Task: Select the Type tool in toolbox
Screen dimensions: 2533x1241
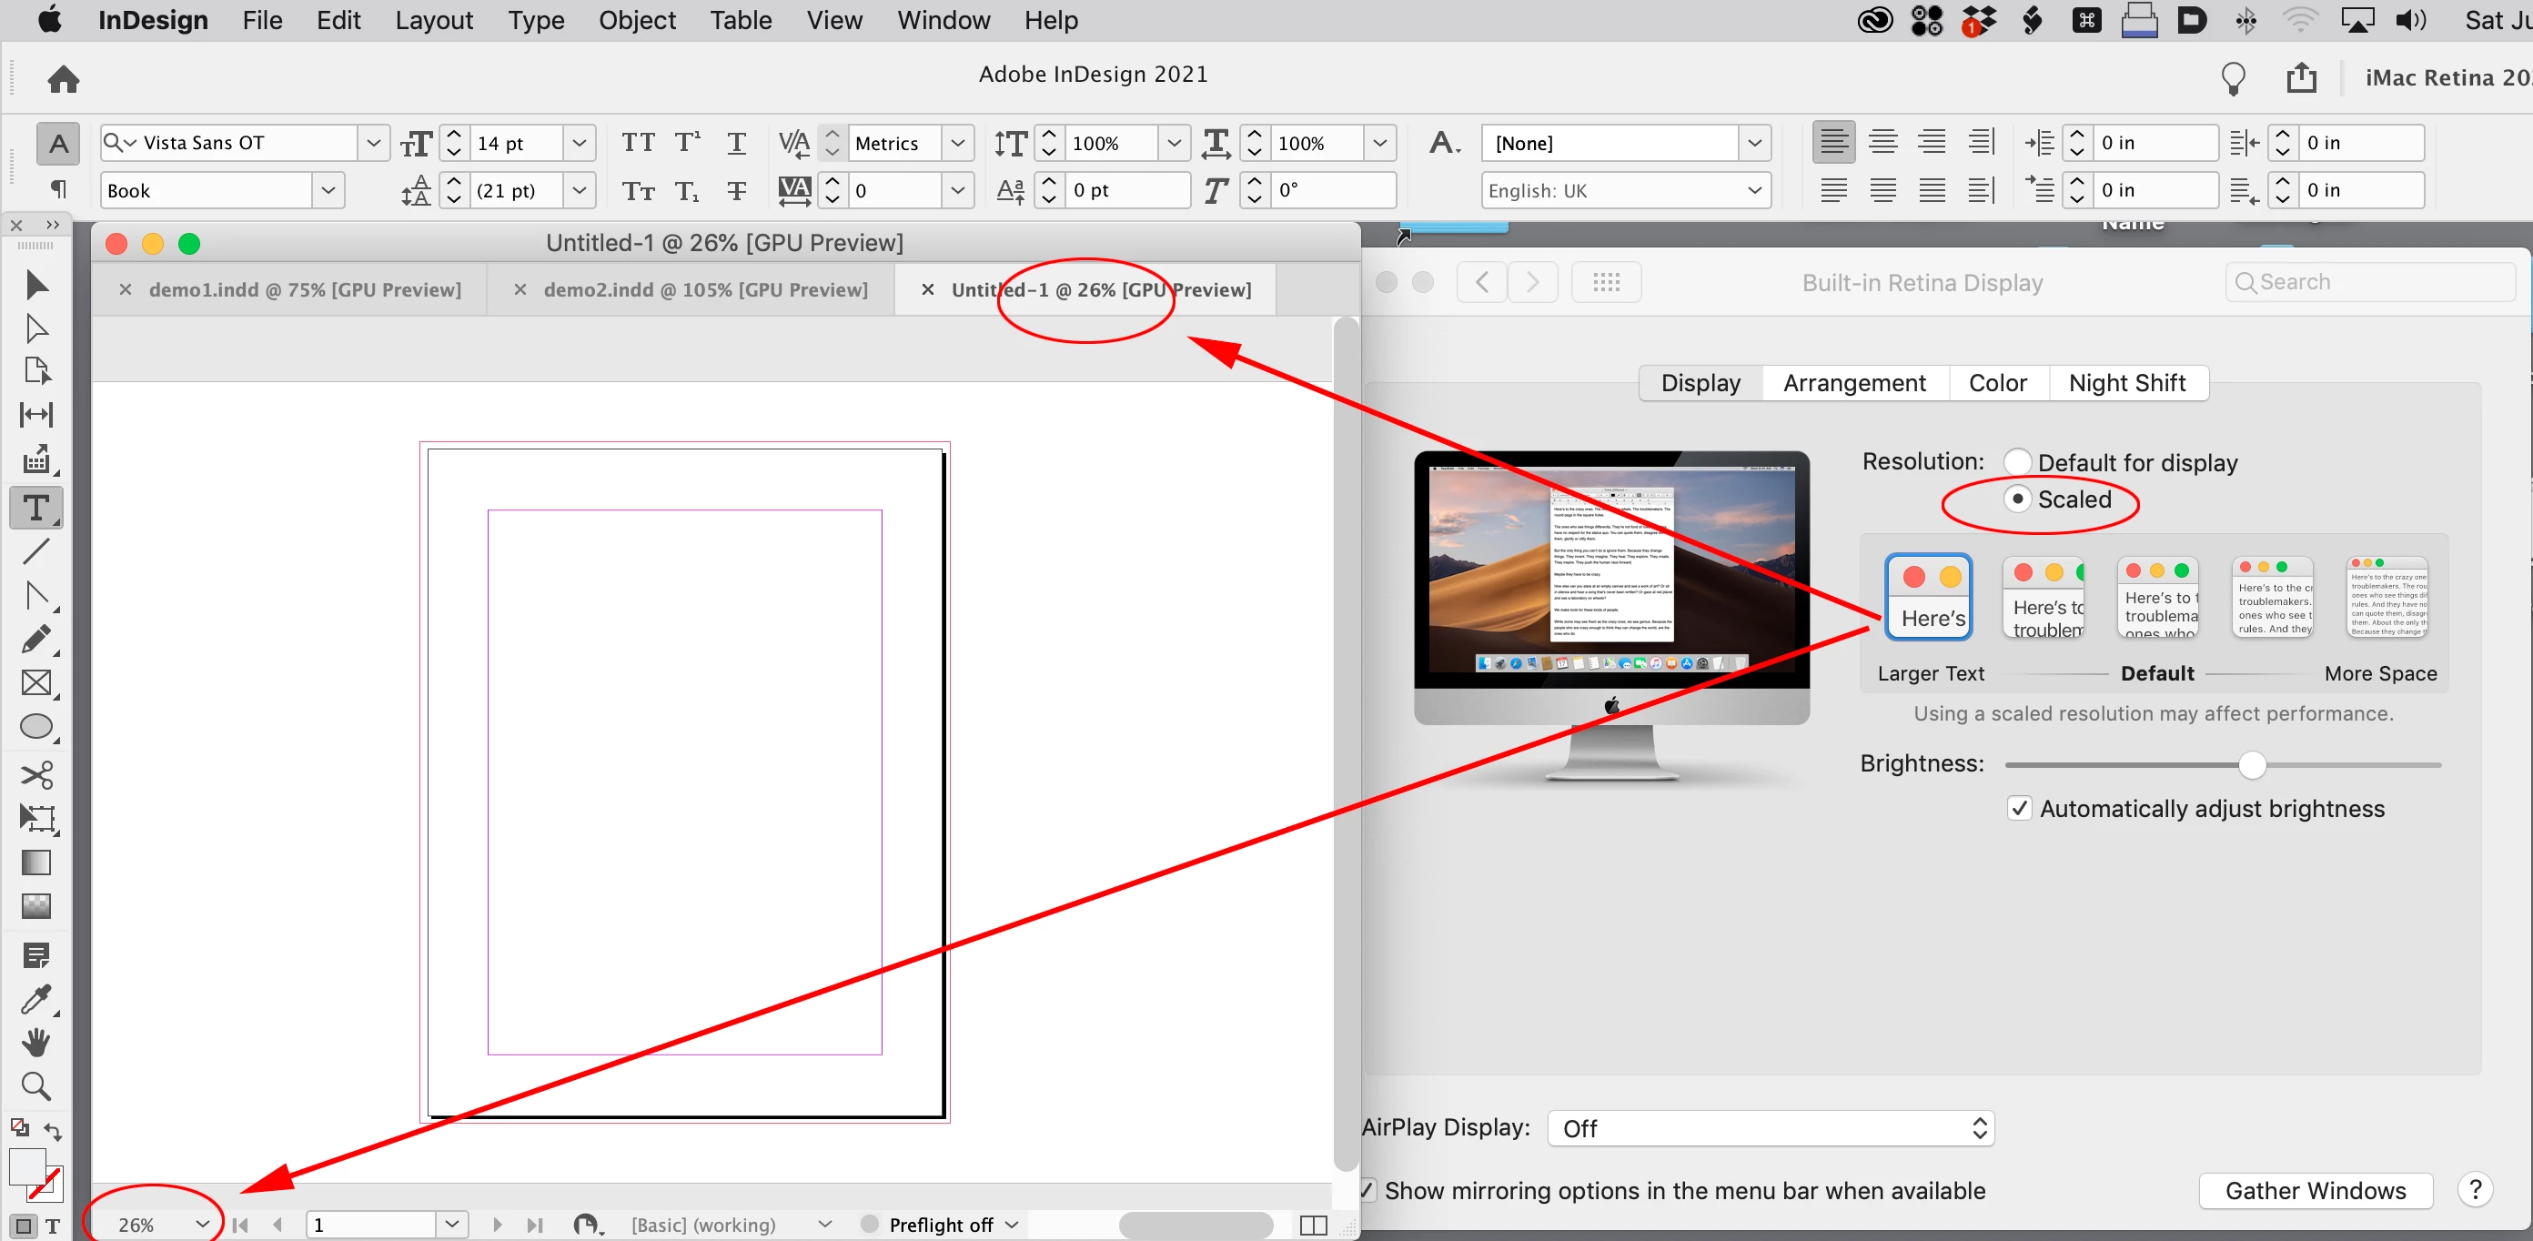Action: 36,508
